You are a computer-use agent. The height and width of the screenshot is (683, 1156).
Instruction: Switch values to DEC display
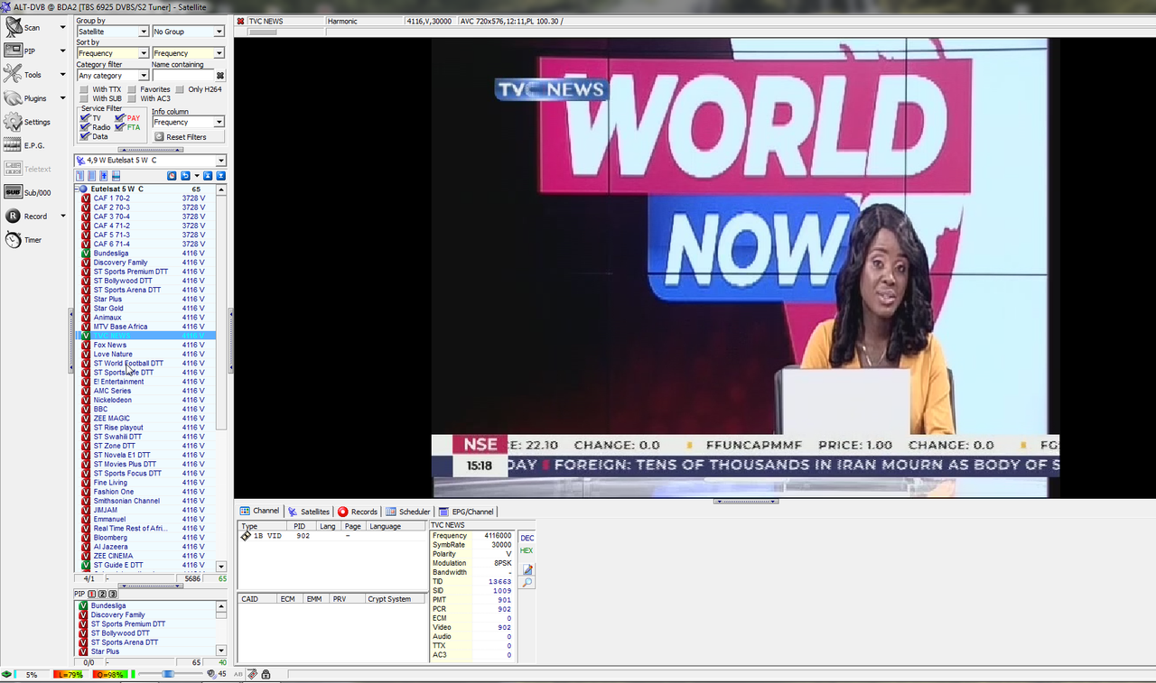(x=527, y=539)
